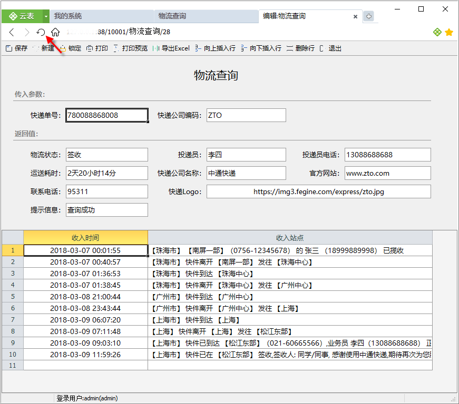This screenshot has width=459, height=404.
Task: Click the 投递员 field showing 李四
Action: [x=246, y=155]
